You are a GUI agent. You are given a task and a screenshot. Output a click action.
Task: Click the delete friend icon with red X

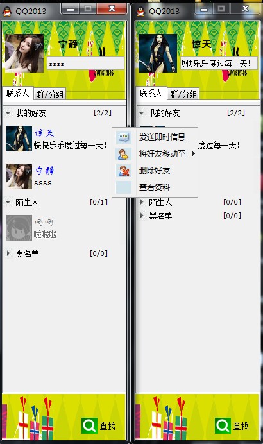[124, 171]
